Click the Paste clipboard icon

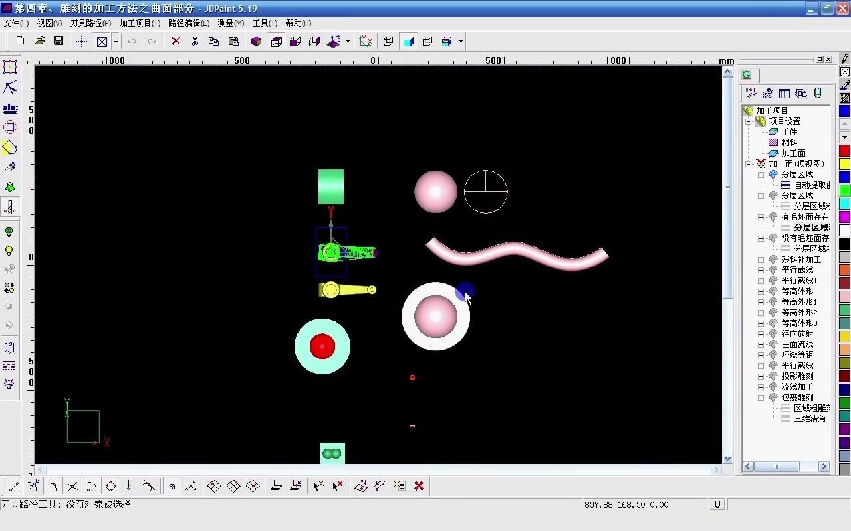coord(233,41)
